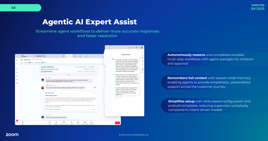Image resolution: width=268 pixels, height=141 pixels.
Task: Click the plus icon in left sidebar
Action: [17, 116]
